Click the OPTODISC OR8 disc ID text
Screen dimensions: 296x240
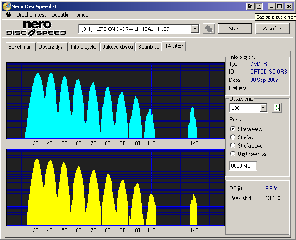coord(268,72)
